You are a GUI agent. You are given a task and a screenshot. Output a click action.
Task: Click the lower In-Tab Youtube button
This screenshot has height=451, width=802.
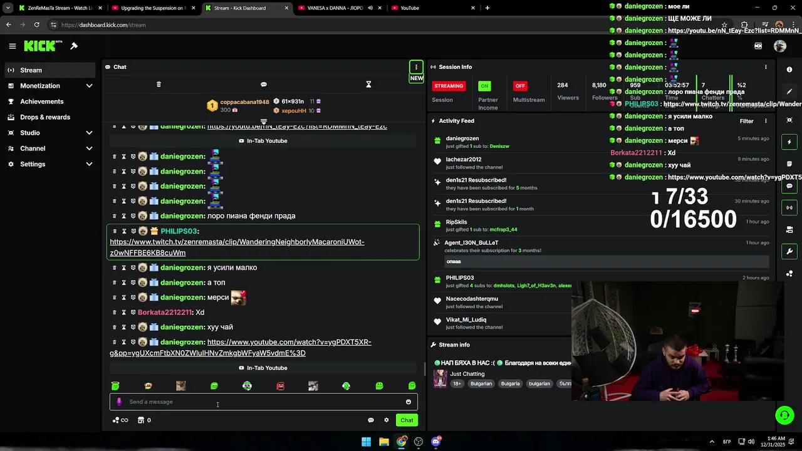point(263,368)
